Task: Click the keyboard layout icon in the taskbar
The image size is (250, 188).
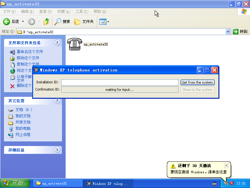Action: click(x=214, y=183)
